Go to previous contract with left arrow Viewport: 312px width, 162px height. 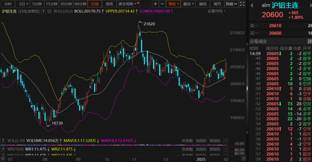click(x=252, y=5)
